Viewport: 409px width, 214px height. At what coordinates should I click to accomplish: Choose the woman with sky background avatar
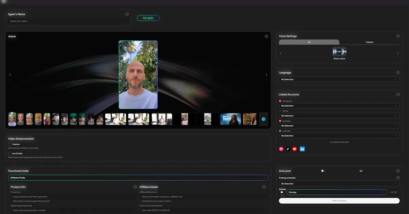tap(231, 119)
